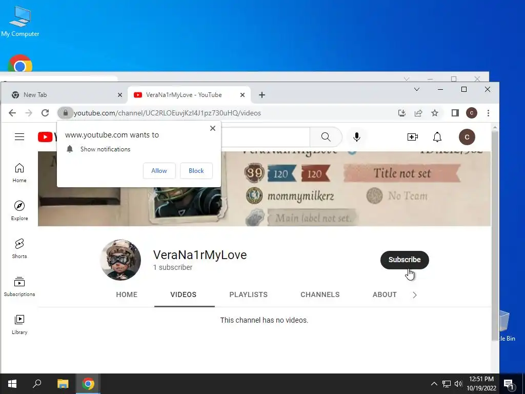Viewport: 525px width, 394px height.
Task: Expand more channel tabs with the chevron
Action: [x=414, y=295]
